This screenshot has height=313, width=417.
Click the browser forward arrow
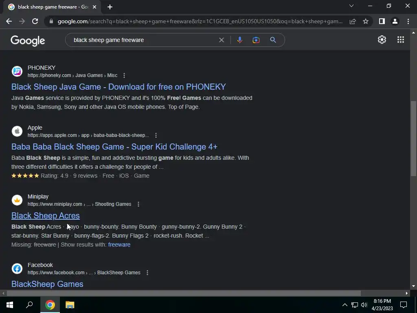pos(22,21)
